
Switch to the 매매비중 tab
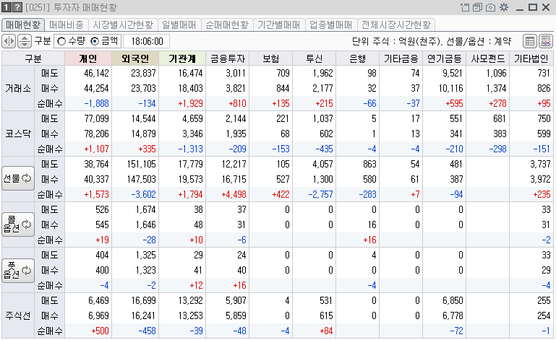point(67,25)
